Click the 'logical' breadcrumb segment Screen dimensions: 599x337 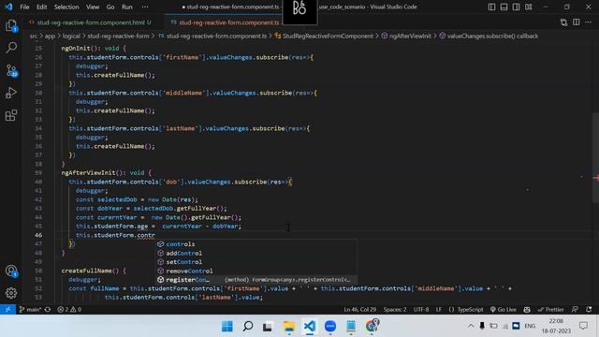pos(71,36)
